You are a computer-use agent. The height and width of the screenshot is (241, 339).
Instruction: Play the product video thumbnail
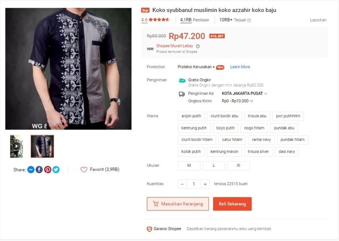(16, 147)
